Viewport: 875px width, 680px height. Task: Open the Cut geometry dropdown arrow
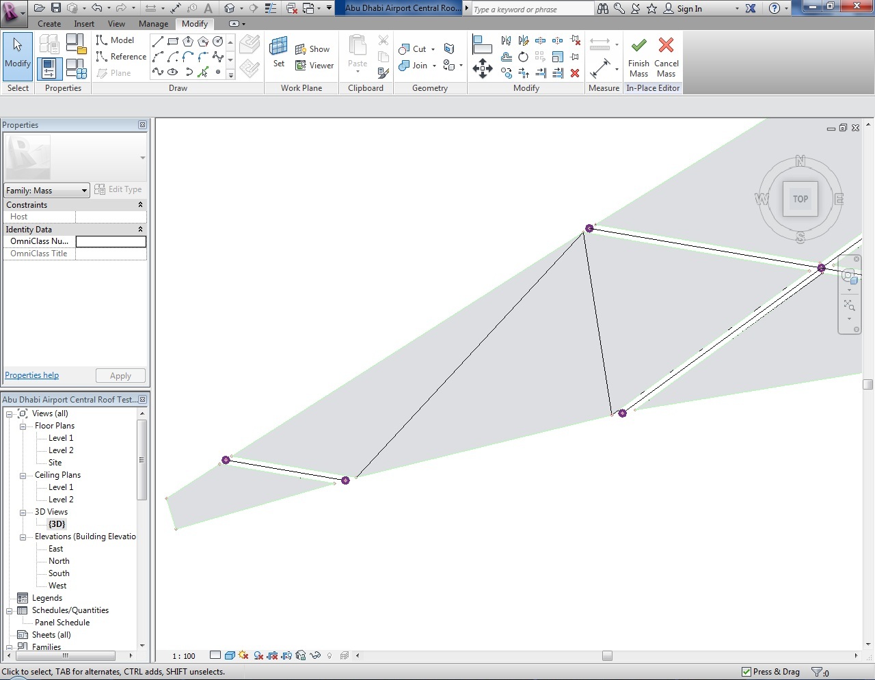(433, 49)
